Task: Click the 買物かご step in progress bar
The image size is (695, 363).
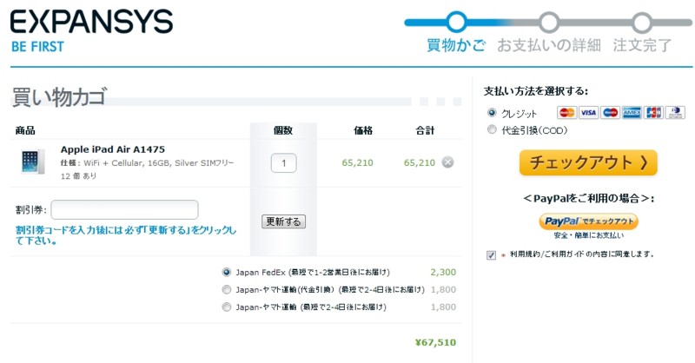Action: coord(456,45)
